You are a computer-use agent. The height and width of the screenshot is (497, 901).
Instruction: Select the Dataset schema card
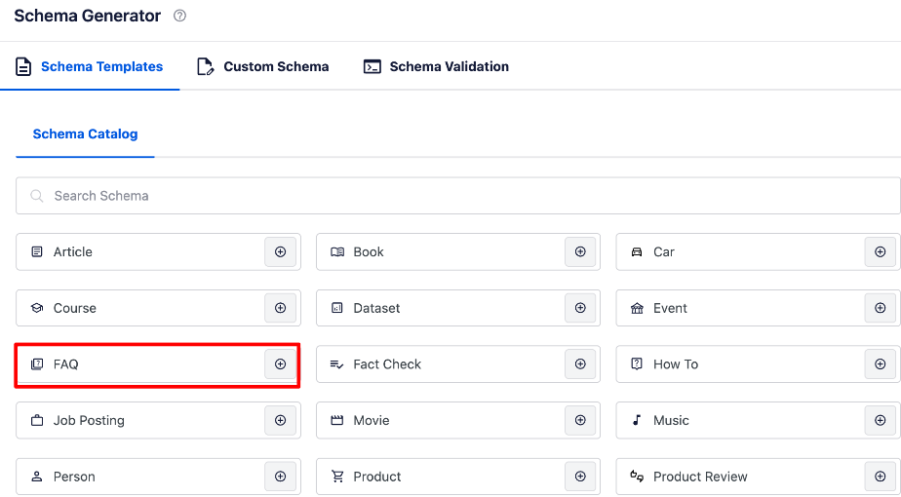458,308
